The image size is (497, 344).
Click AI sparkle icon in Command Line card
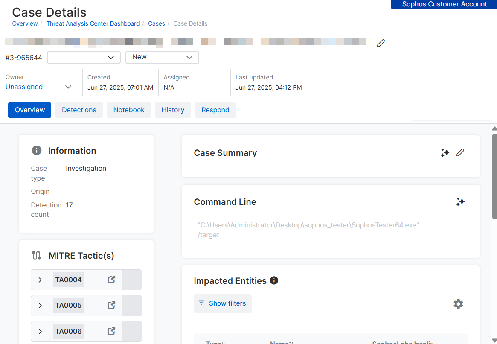[x=460, y=202]
